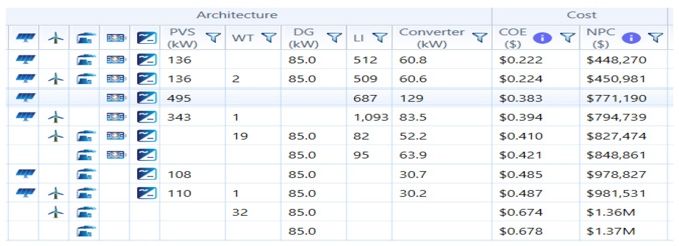Click wind turbine icon in the $450,981 row

55,79
